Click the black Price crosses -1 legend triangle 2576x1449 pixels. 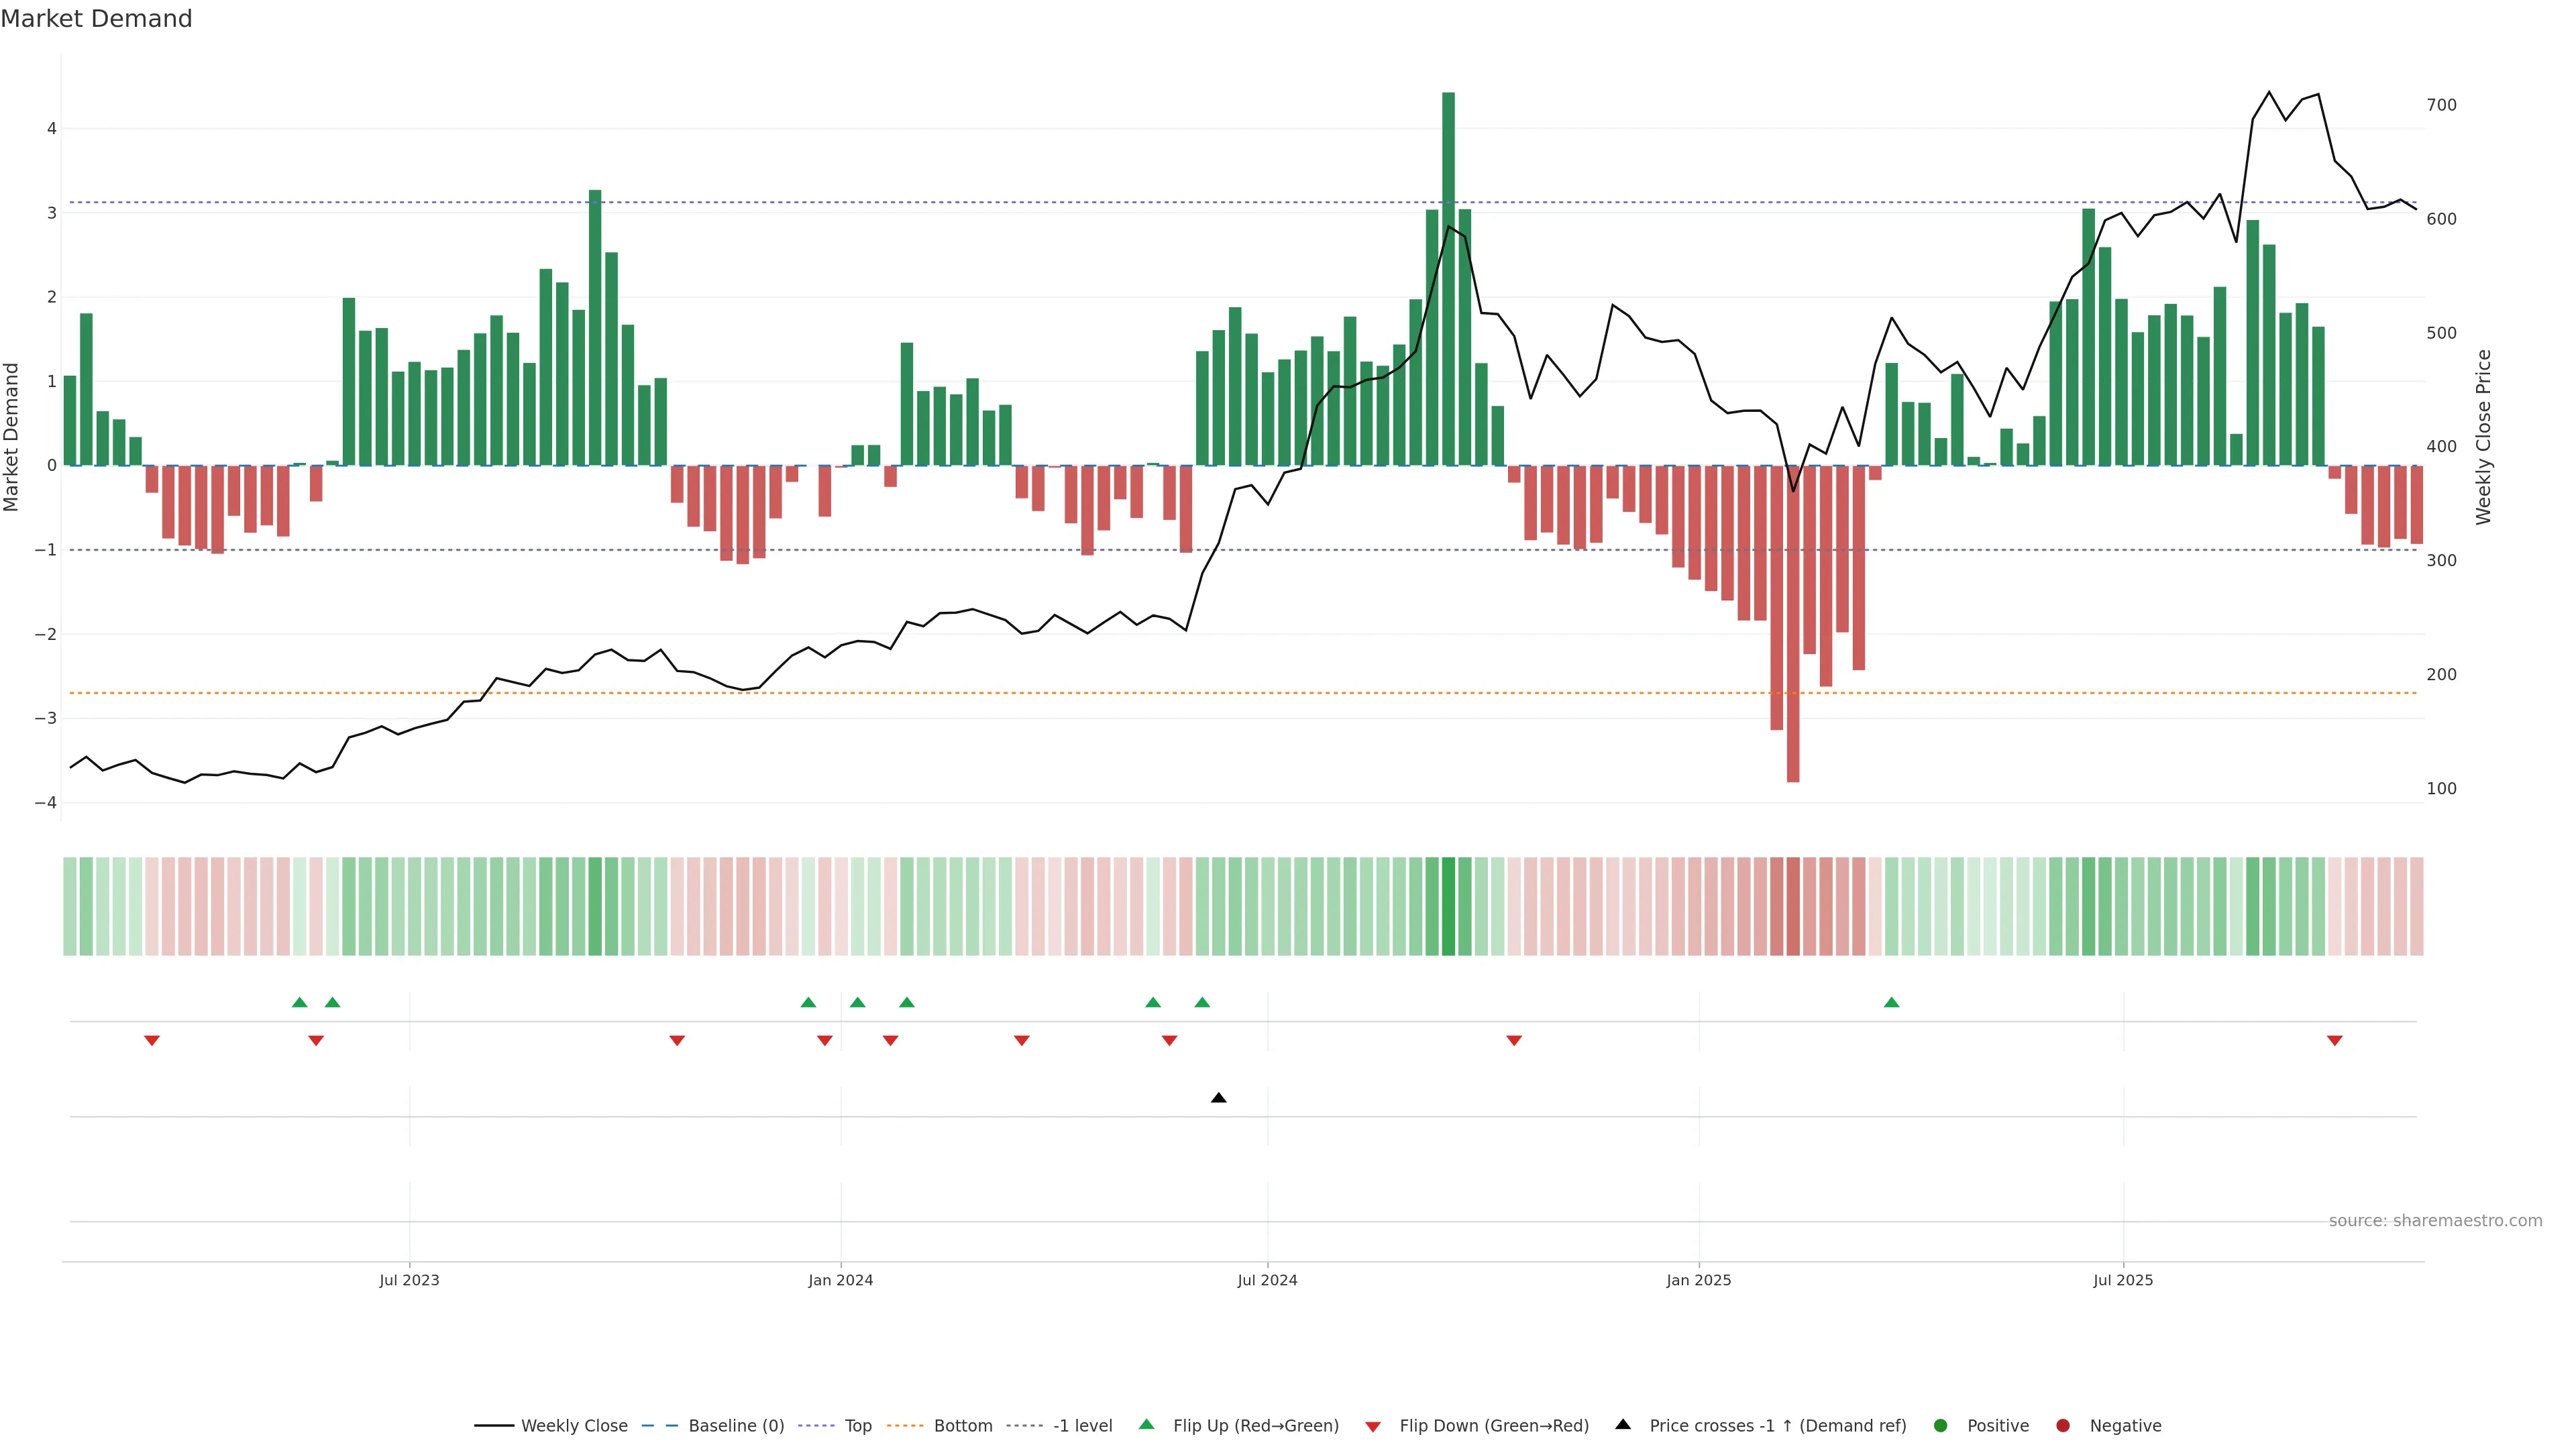click(1623, 1425)
